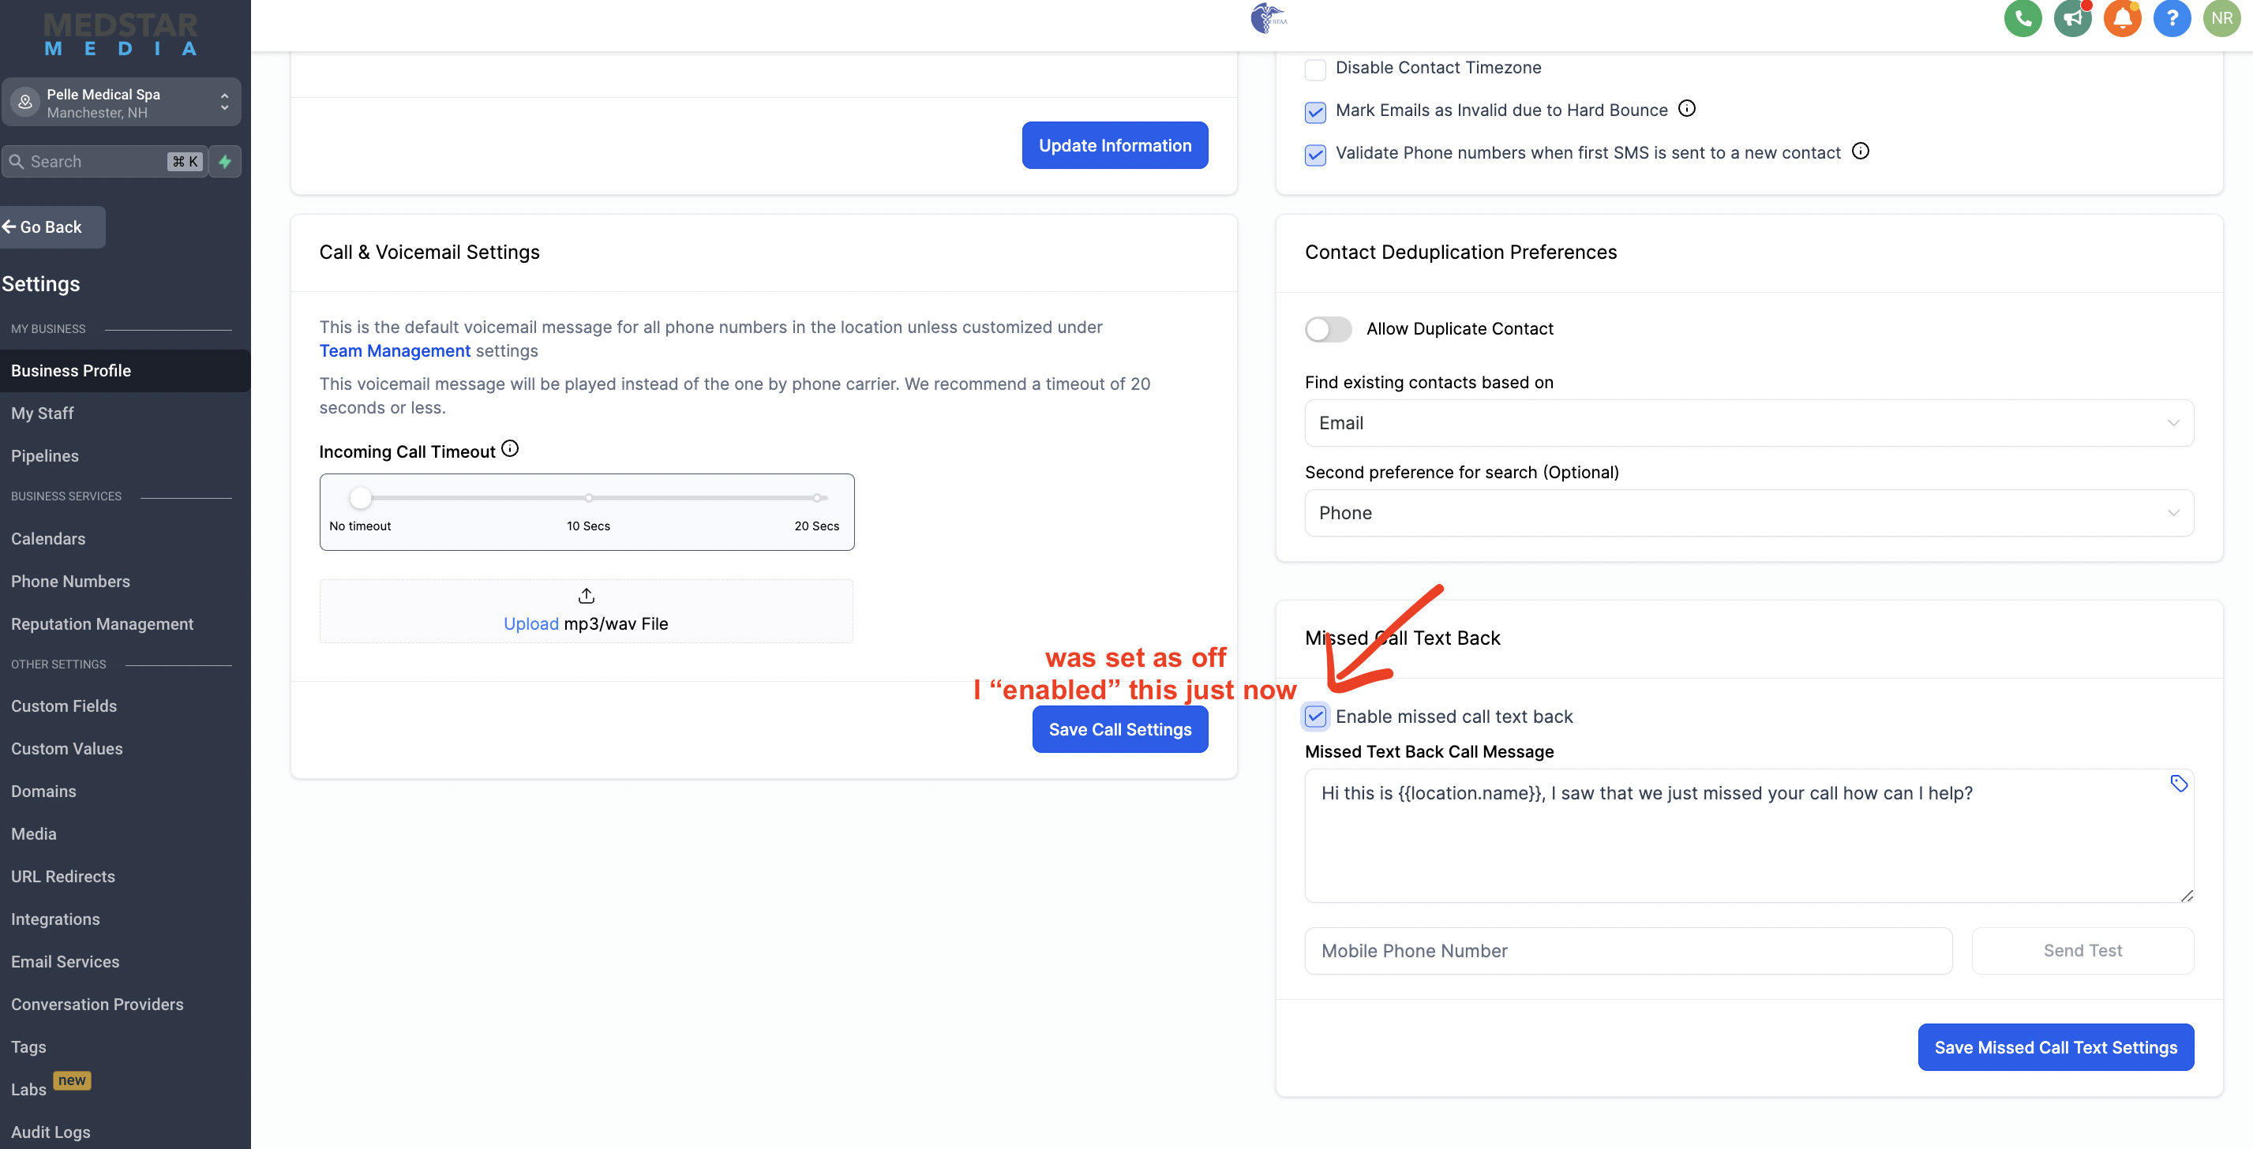Open the Phone second preference dropdown
Viewport: 2253px width, 1149px height.
(1749, 513)
